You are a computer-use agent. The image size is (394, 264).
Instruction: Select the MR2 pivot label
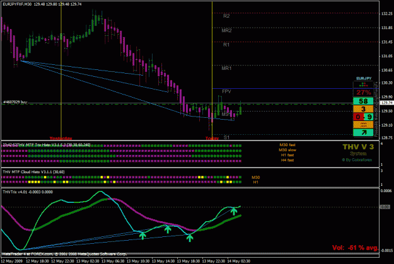226,31
